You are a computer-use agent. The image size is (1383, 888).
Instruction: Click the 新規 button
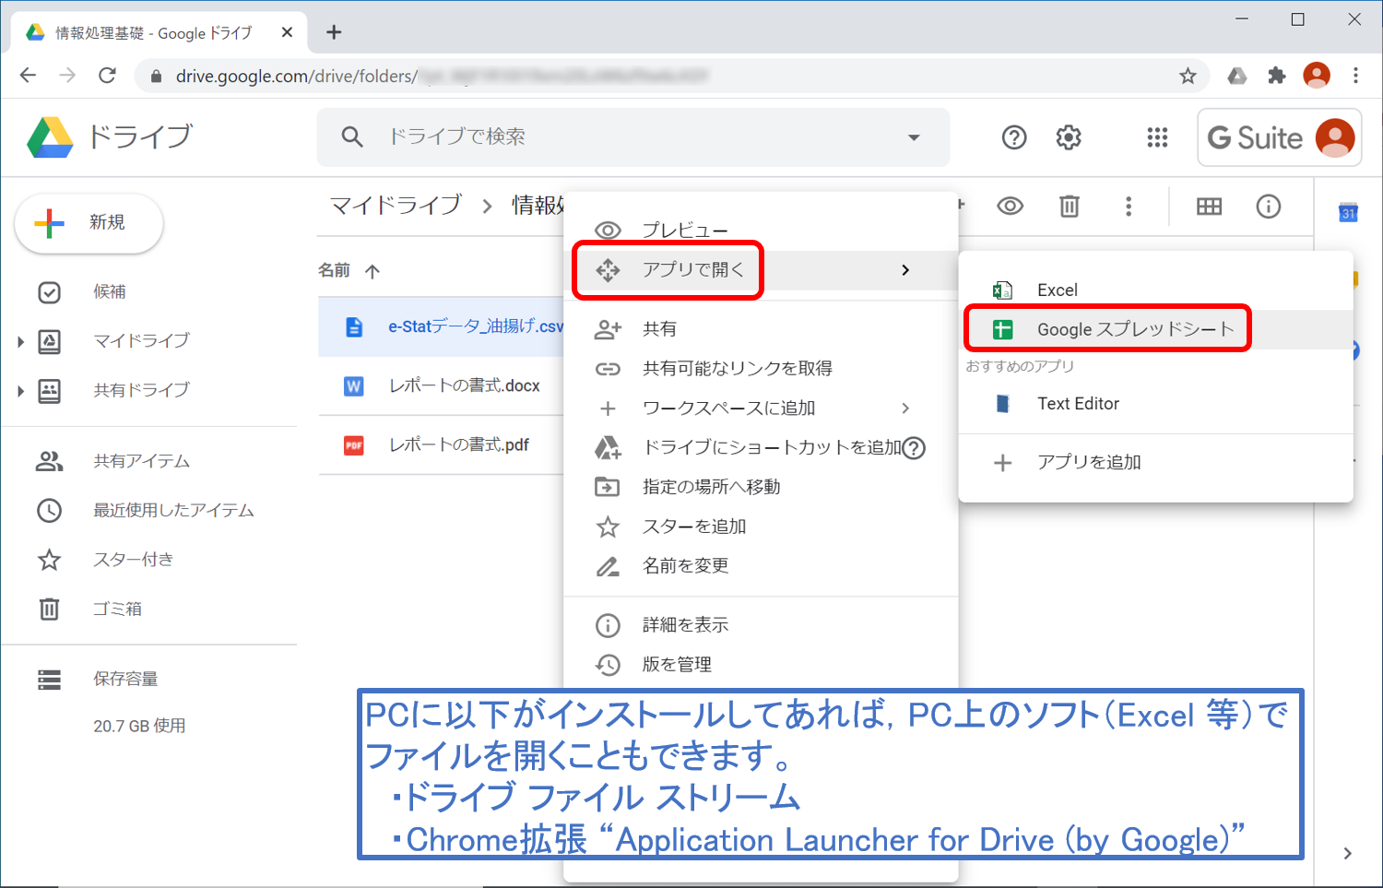89,223
